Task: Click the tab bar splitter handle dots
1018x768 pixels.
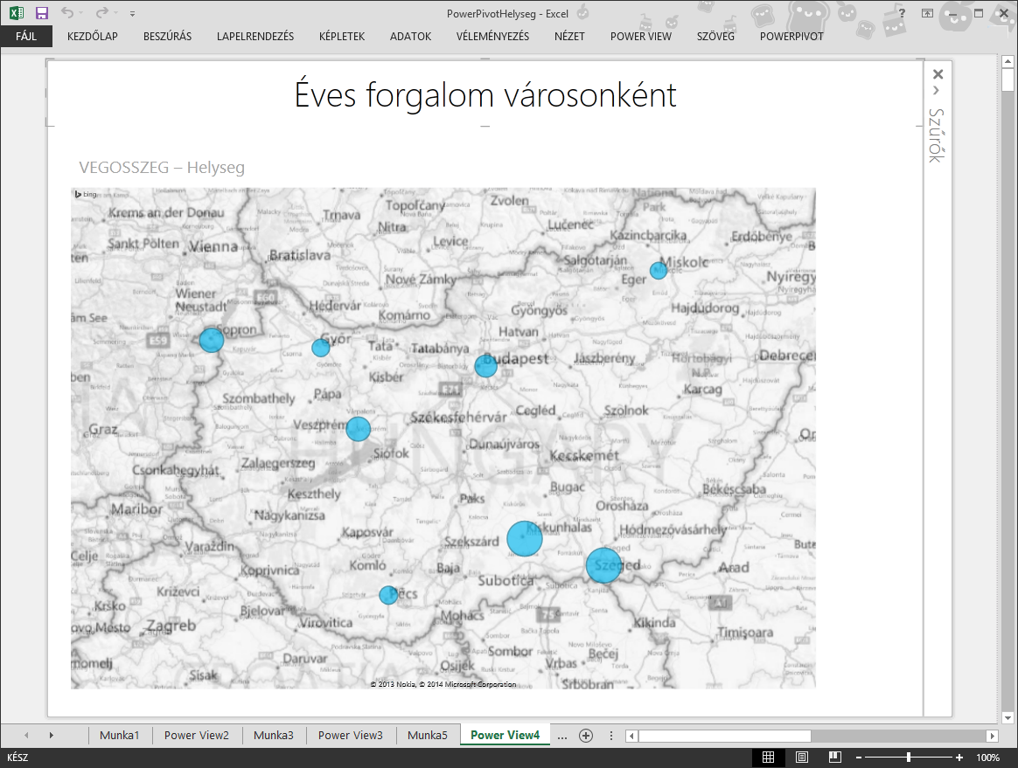Action: click(611, 736)
